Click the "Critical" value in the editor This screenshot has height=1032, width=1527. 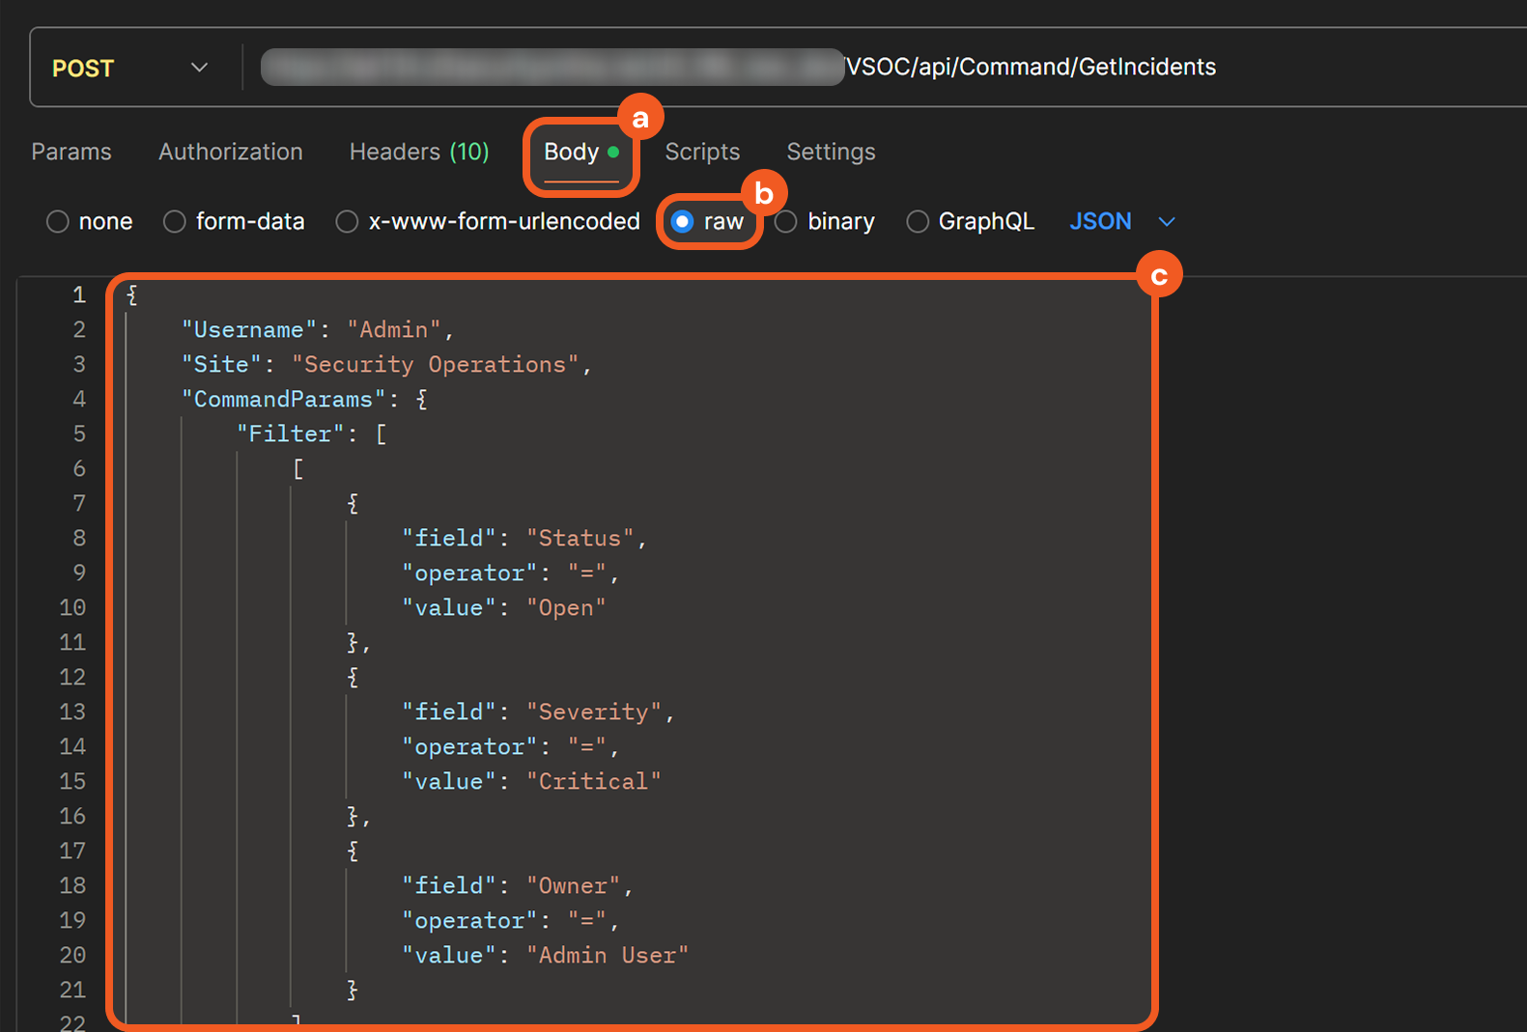593,781
